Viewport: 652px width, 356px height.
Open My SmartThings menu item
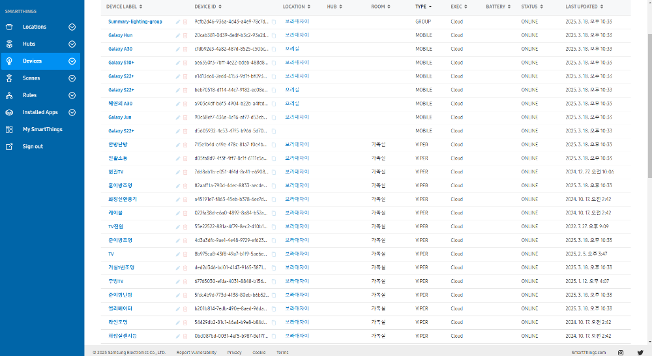click(x=42, y=129)
